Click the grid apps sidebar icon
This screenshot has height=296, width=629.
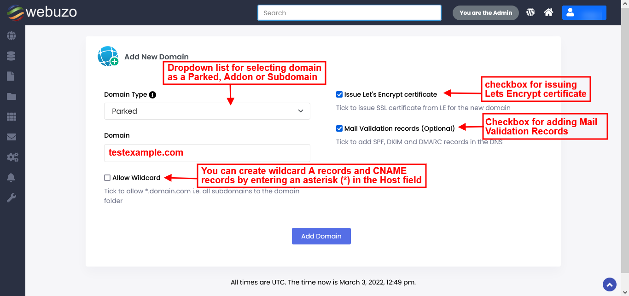[x=11, y=117]
